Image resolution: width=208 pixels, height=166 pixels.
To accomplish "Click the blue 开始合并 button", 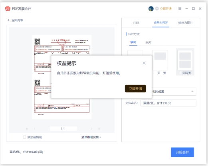I will click(182, 152).
